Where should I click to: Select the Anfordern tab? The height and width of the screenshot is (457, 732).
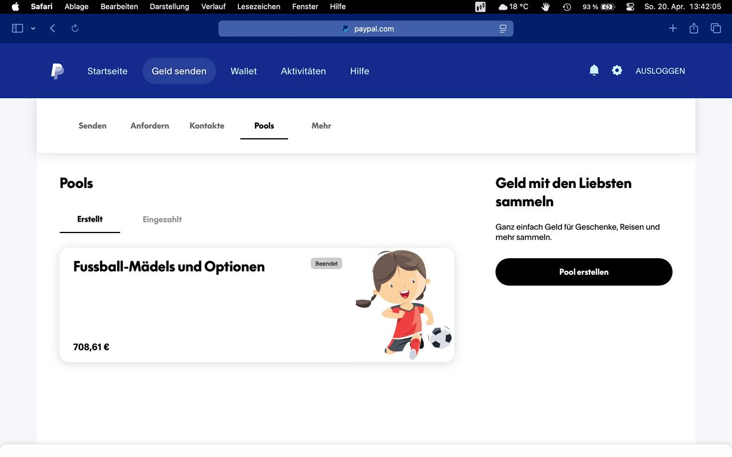(x=149, y=126)
